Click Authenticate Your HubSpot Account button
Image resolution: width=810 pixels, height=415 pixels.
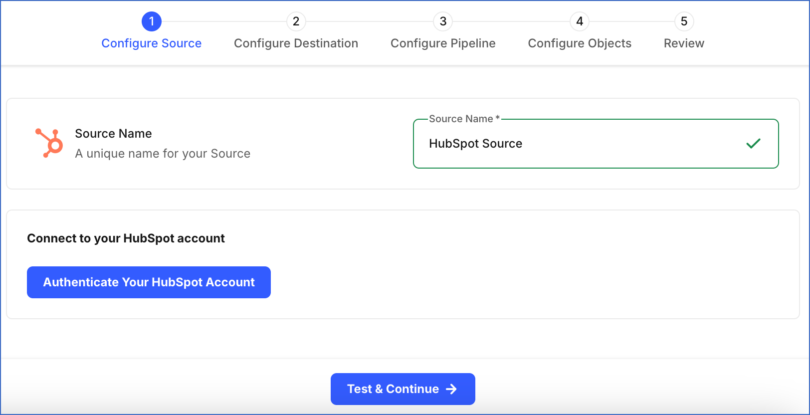(x=149, y=282)
